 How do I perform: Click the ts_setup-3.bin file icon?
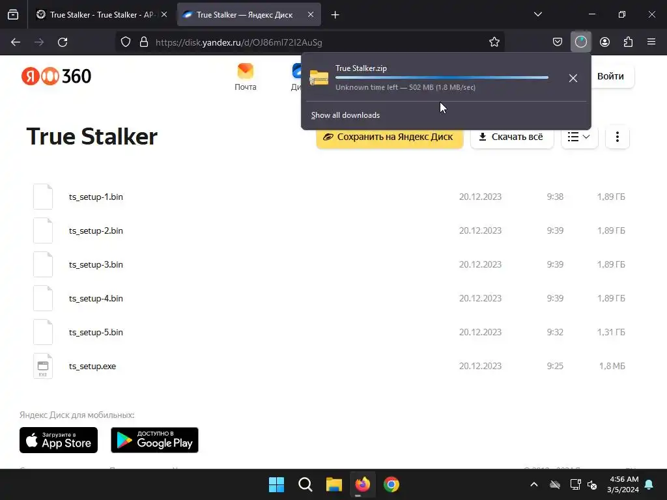(x=43, y=264)
